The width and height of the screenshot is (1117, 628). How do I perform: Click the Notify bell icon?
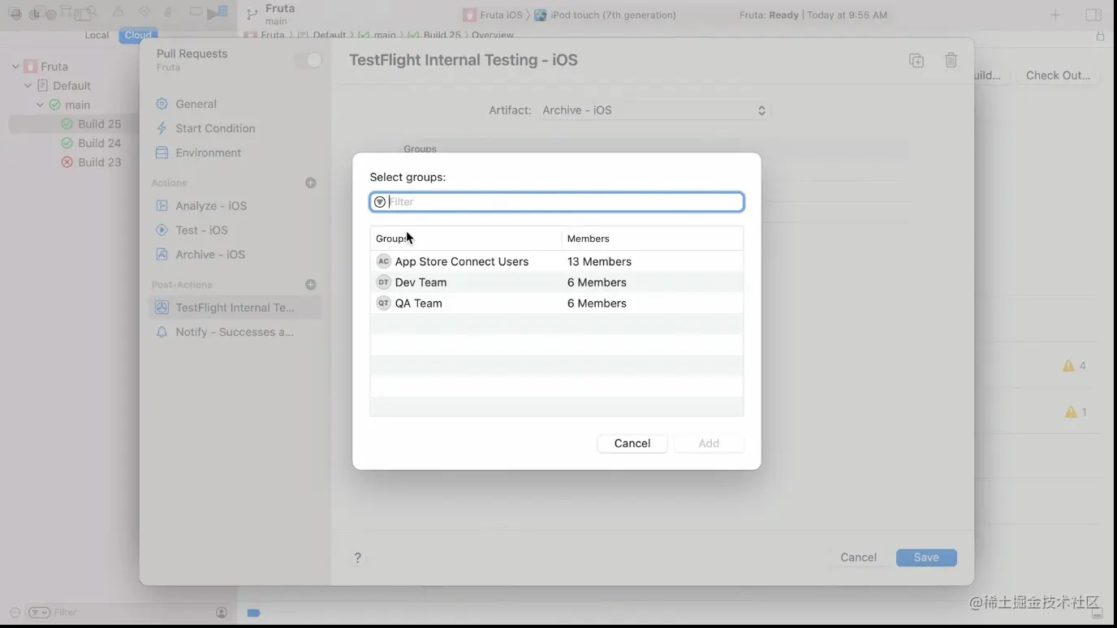pos(162,332)
